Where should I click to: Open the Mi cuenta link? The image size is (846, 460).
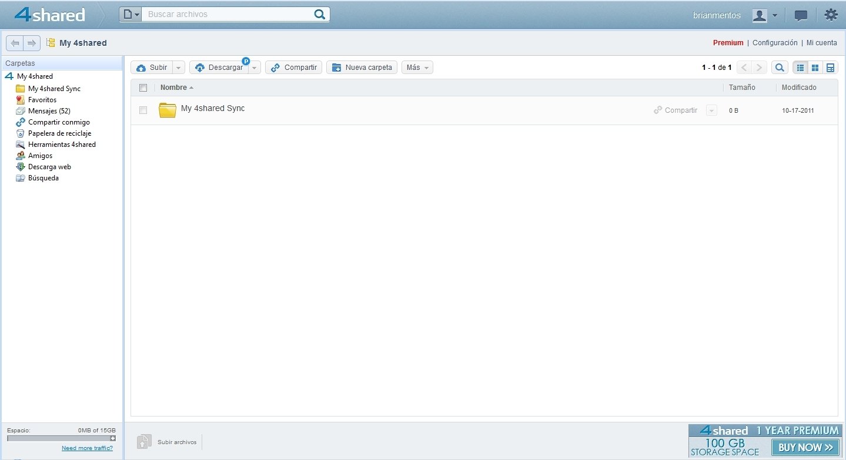[821, 43]
